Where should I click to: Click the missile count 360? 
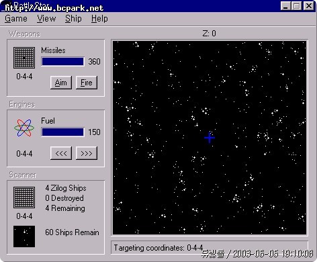(94, 62)
